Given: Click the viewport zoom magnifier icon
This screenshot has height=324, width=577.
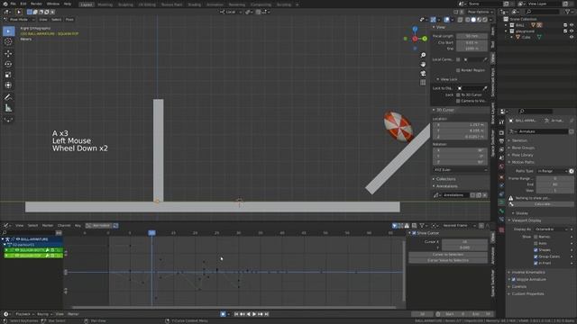Looking at the screenshot, I should coord(423,55).
